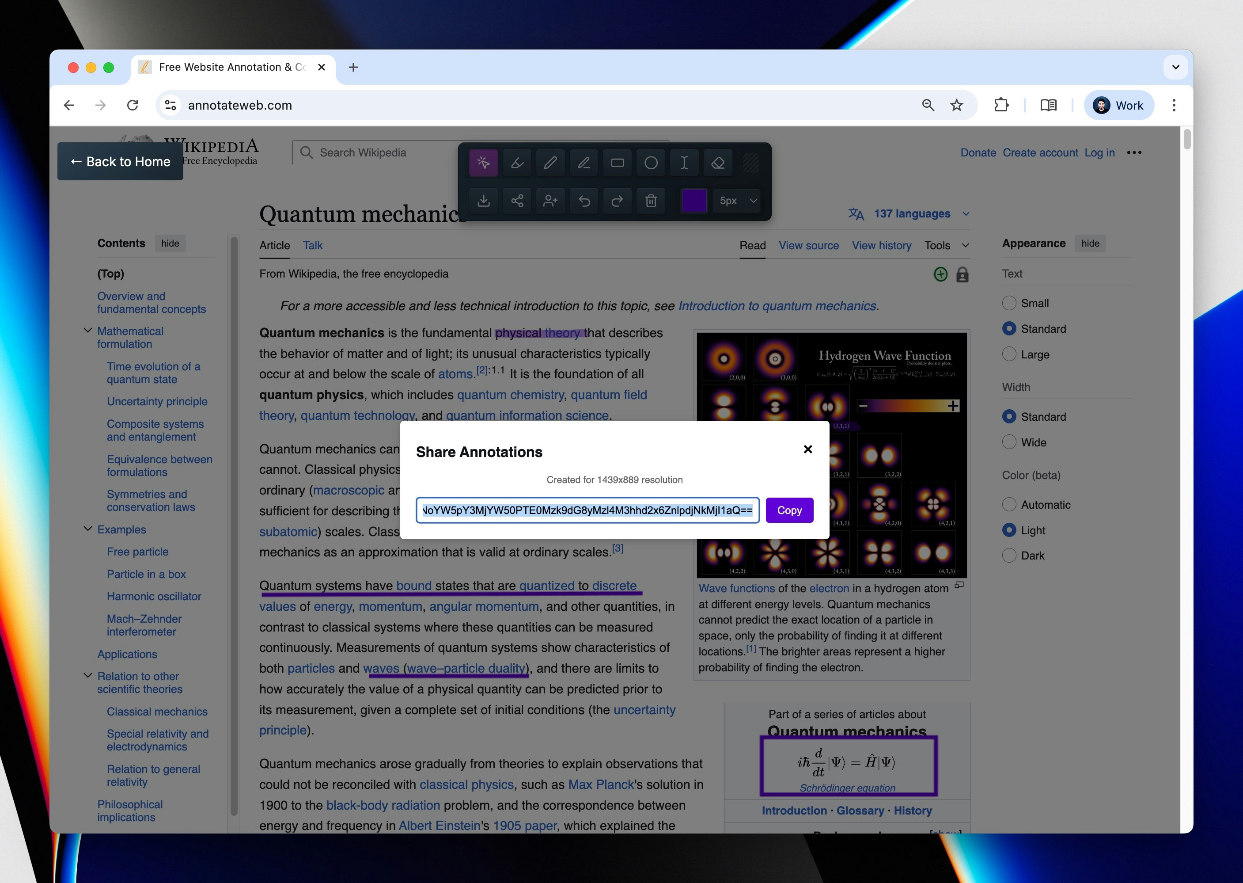
Task: Open reading mode book icon
Action: point(1048,106)
